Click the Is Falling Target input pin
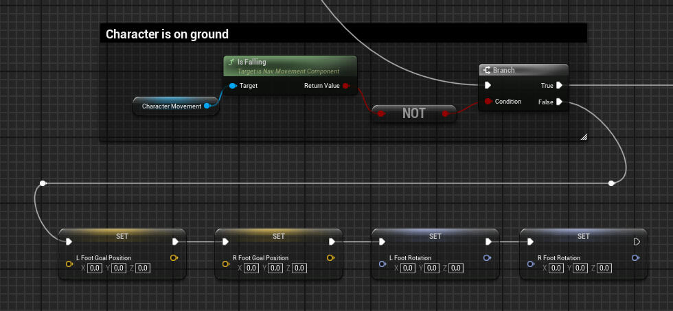The height and width of the screenshot is (311, 673). 232,86
